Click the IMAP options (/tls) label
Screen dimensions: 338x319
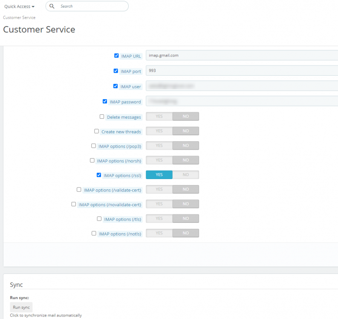tap(123, 219)
